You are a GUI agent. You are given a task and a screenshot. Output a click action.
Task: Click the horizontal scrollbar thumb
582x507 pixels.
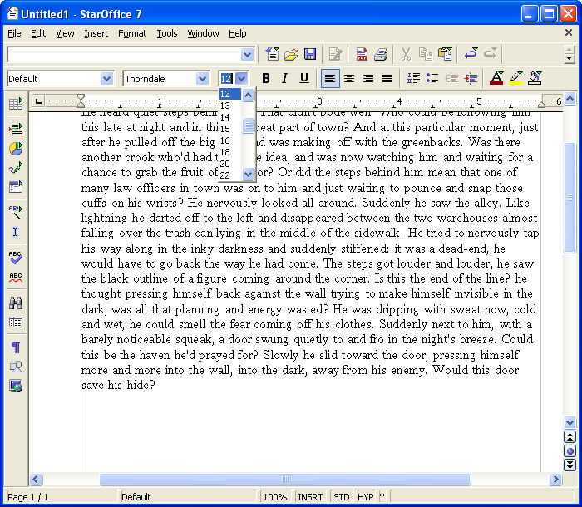285,480
